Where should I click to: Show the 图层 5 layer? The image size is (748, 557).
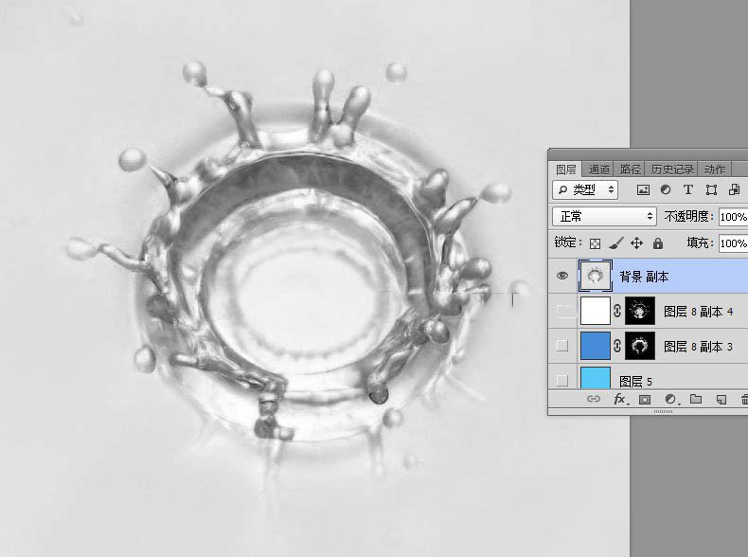point(562,381)
